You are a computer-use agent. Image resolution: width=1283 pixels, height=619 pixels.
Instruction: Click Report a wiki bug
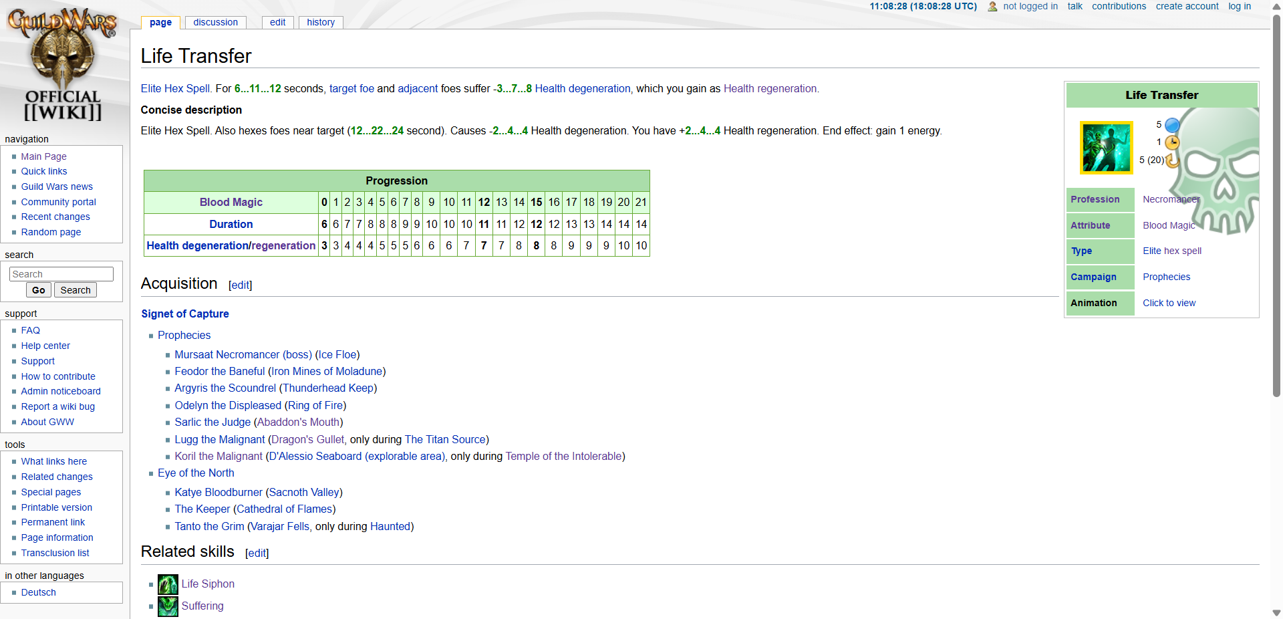pyautogui.click(x=58, y=406)
